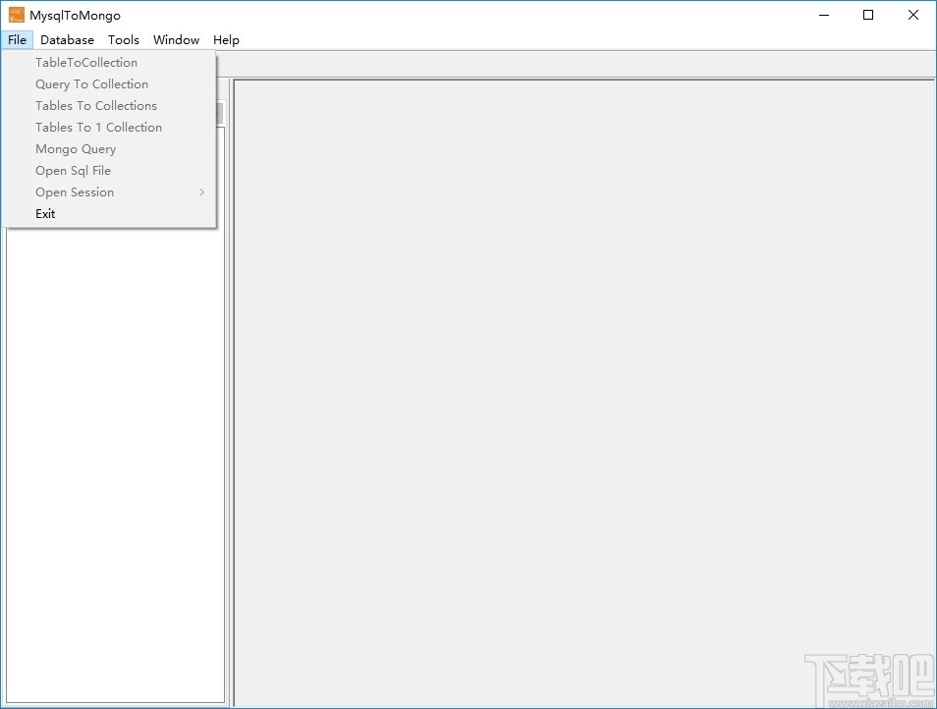937x709 pixels.
Task: Choose Tables To 1 Collection option
Action: point(98,127)
